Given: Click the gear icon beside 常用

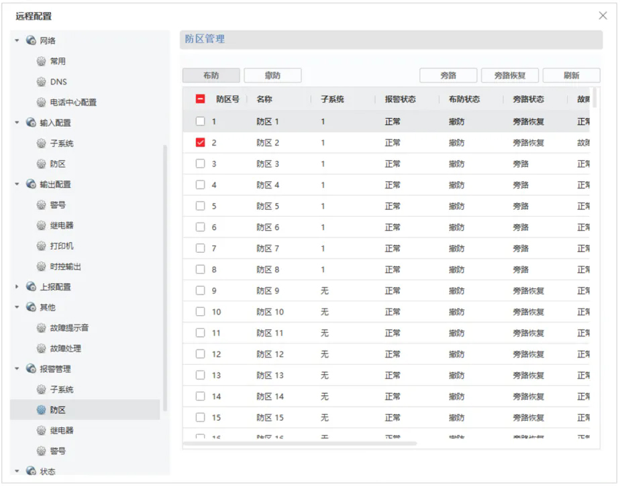Looking at the screenshot, I should tap(42, 62).
